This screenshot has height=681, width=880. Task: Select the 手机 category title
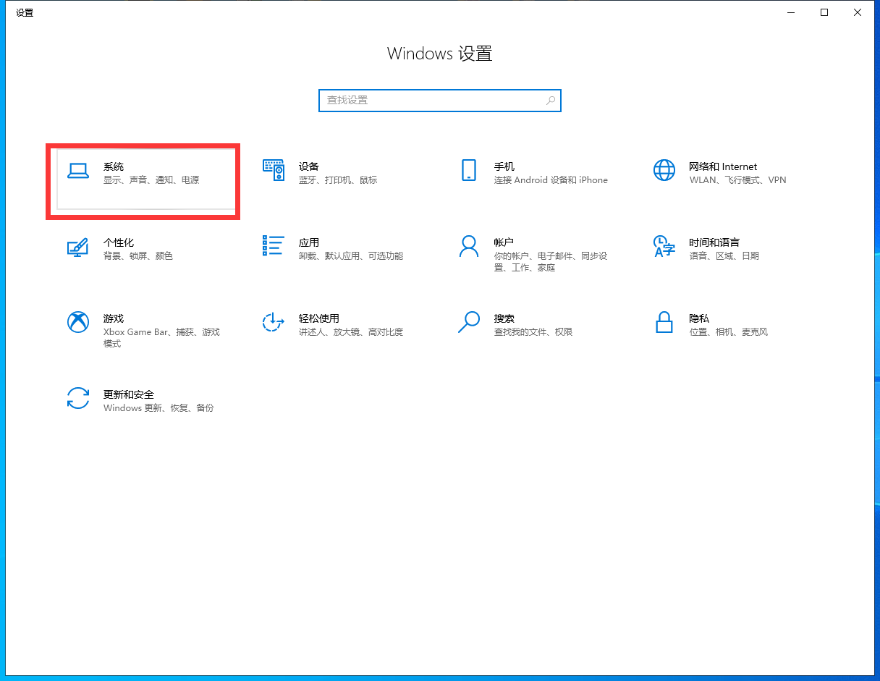[x=504, y=166]
